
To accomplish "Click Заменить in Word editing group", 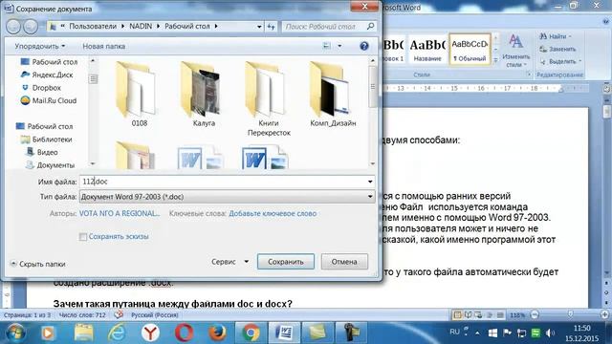I will pyautogui.click(x=557, y=49).
